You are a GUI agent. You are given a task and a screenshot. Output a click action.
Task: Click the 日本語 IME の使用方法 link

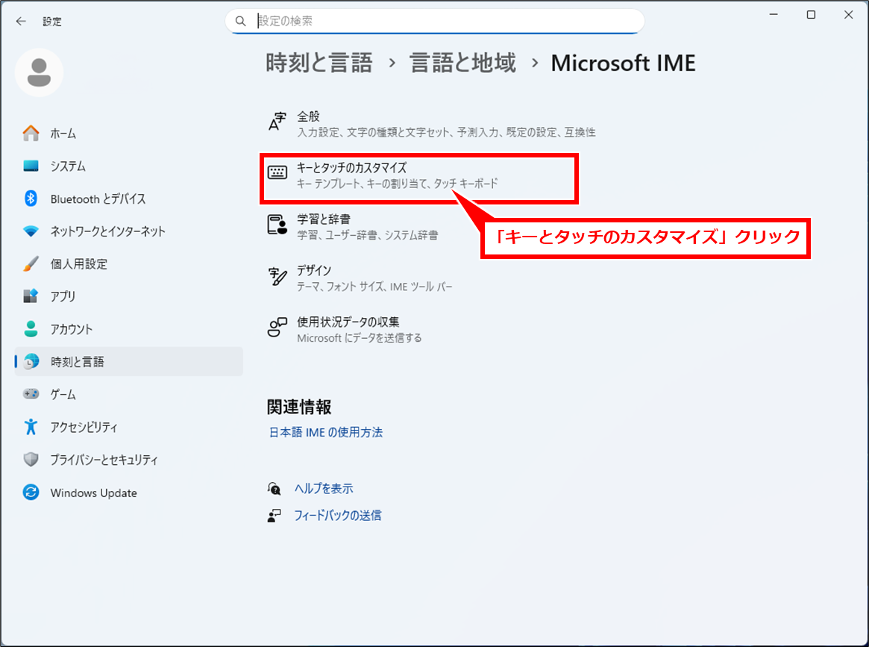(325, 432)
